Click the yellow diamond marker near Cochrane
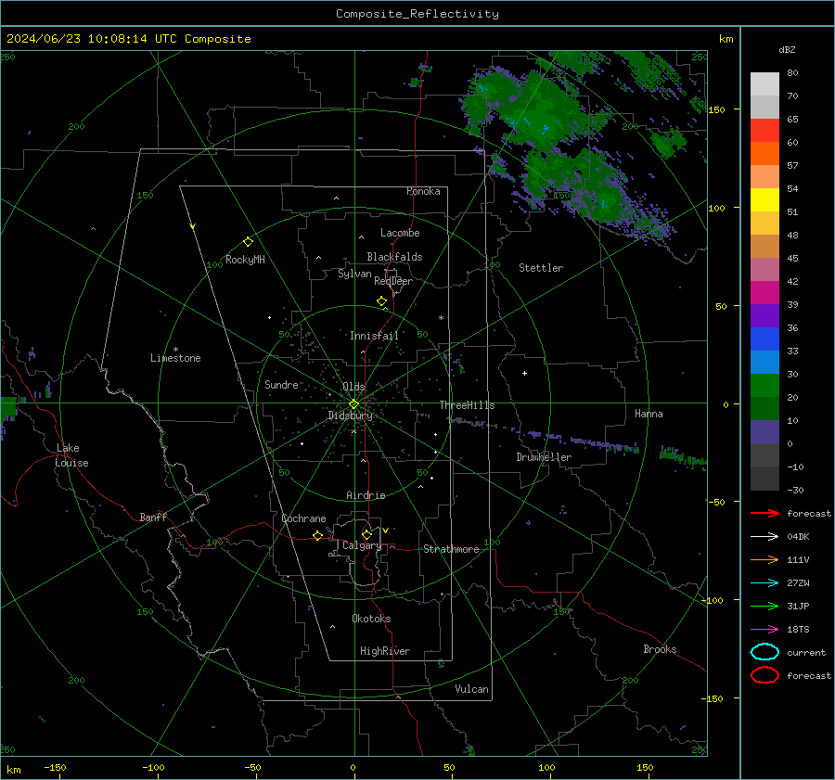The image size is (835, 780). (x=317, y=535)
